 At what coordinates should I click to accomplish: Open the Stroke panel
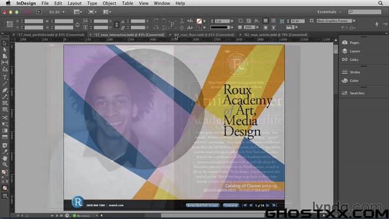[351, 72]
